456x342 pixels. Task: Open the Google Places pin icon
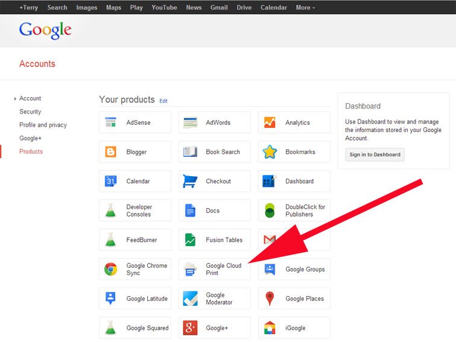tap(270, 299)
